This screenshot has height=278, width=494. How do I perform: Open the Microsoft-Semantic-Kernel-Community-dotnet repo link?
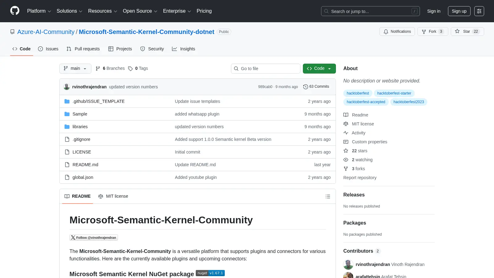[146, 32]
